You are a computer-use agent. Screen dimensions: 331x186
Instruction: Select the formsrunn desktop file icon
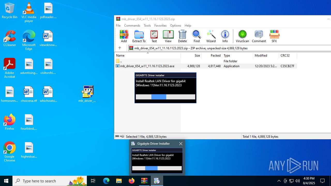[10, 94]
